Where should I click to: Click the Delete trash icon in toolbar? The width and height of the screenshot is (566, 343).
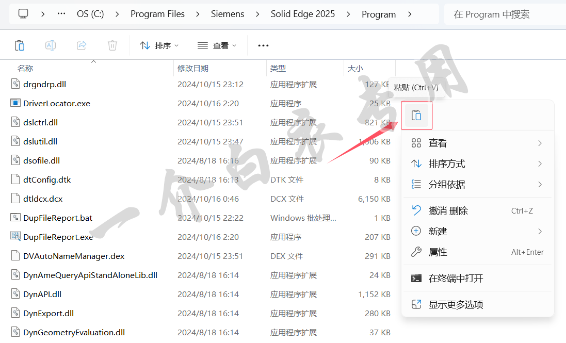112,45
